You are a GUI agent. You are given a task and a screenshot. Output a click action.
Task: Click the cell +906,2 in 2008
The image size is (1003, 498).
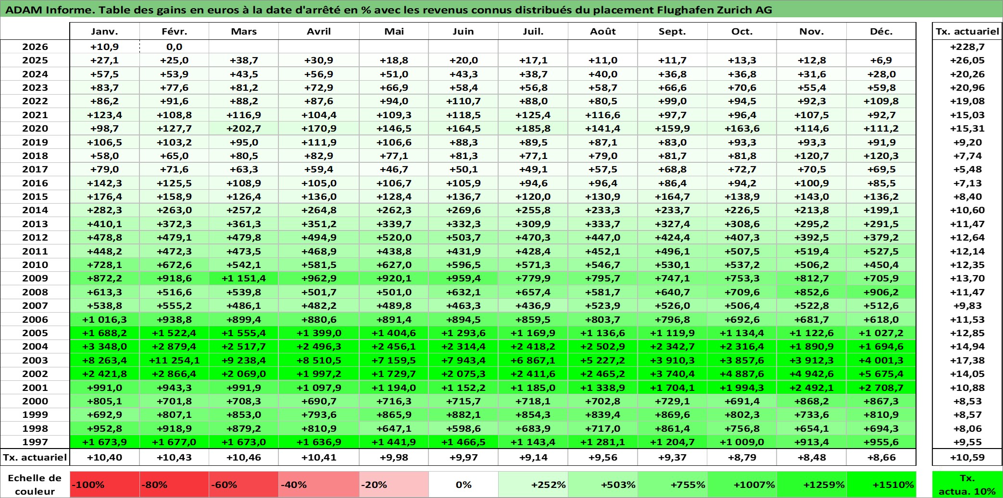[881, 292]
